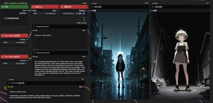Viewport: 213px width, 103px height.
Task: Click the arrow icon beside the Enable Ollama toggle
Action: pyautogui.click(x=84, y=14)
